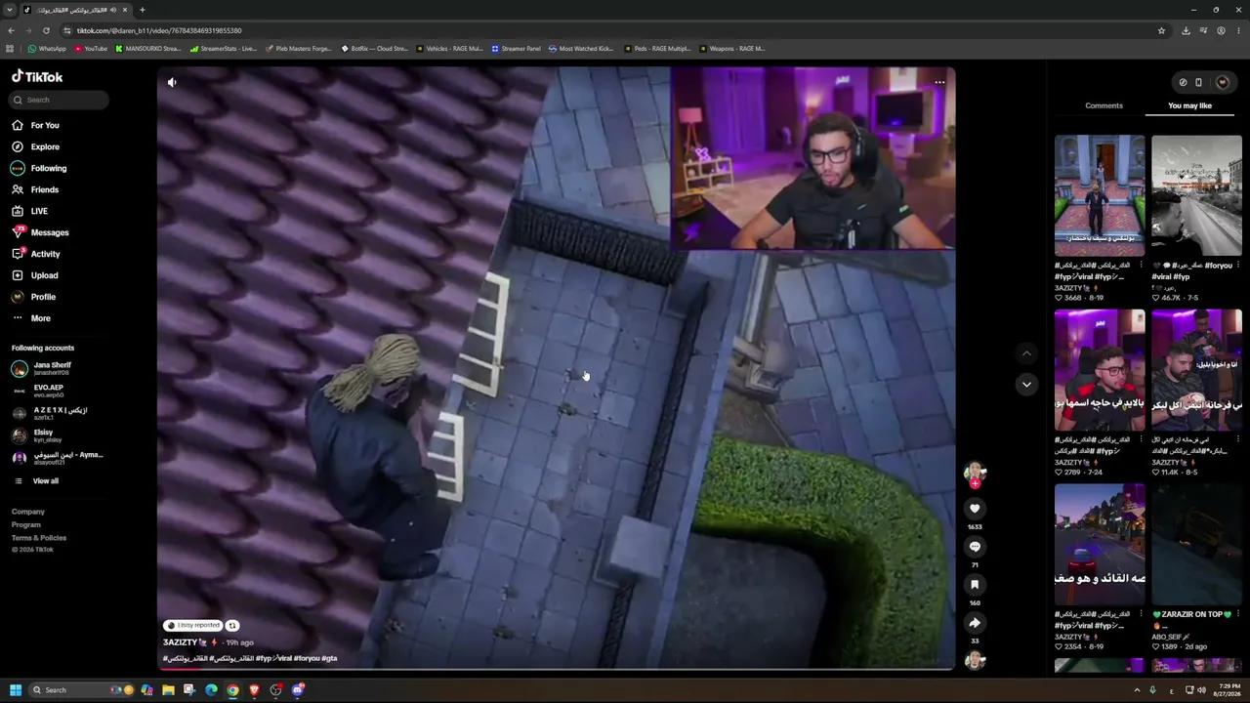
Task: Click the TikTok search field
Action: tap(59, 100)
